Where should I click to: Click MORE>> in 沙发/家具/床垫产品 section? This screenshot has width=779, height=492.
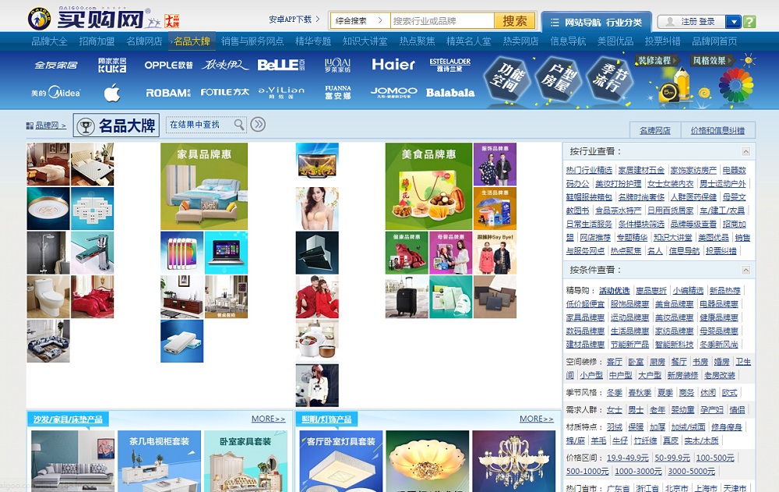(x=268, y=419)
